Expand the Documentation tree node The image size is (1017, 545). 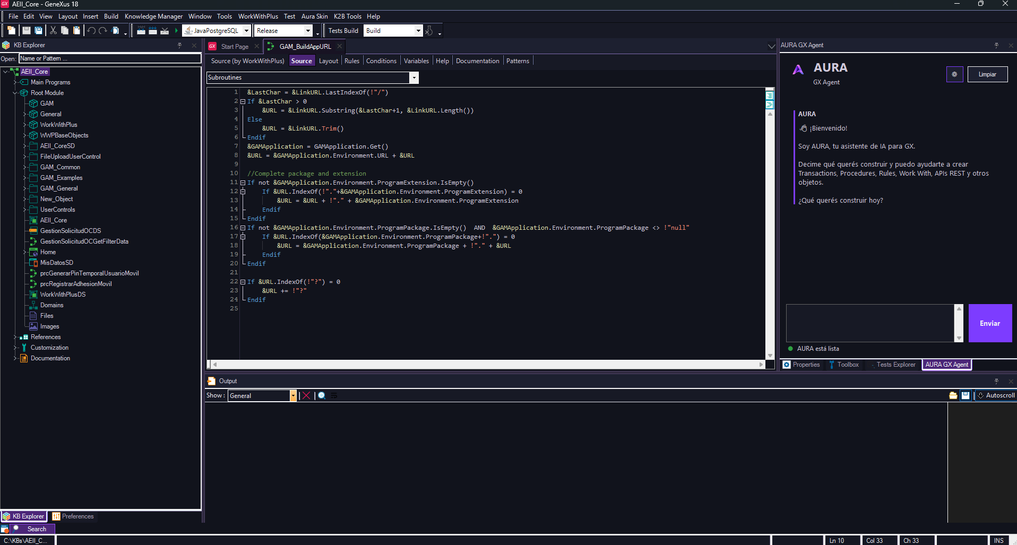(x=15, y=358)
